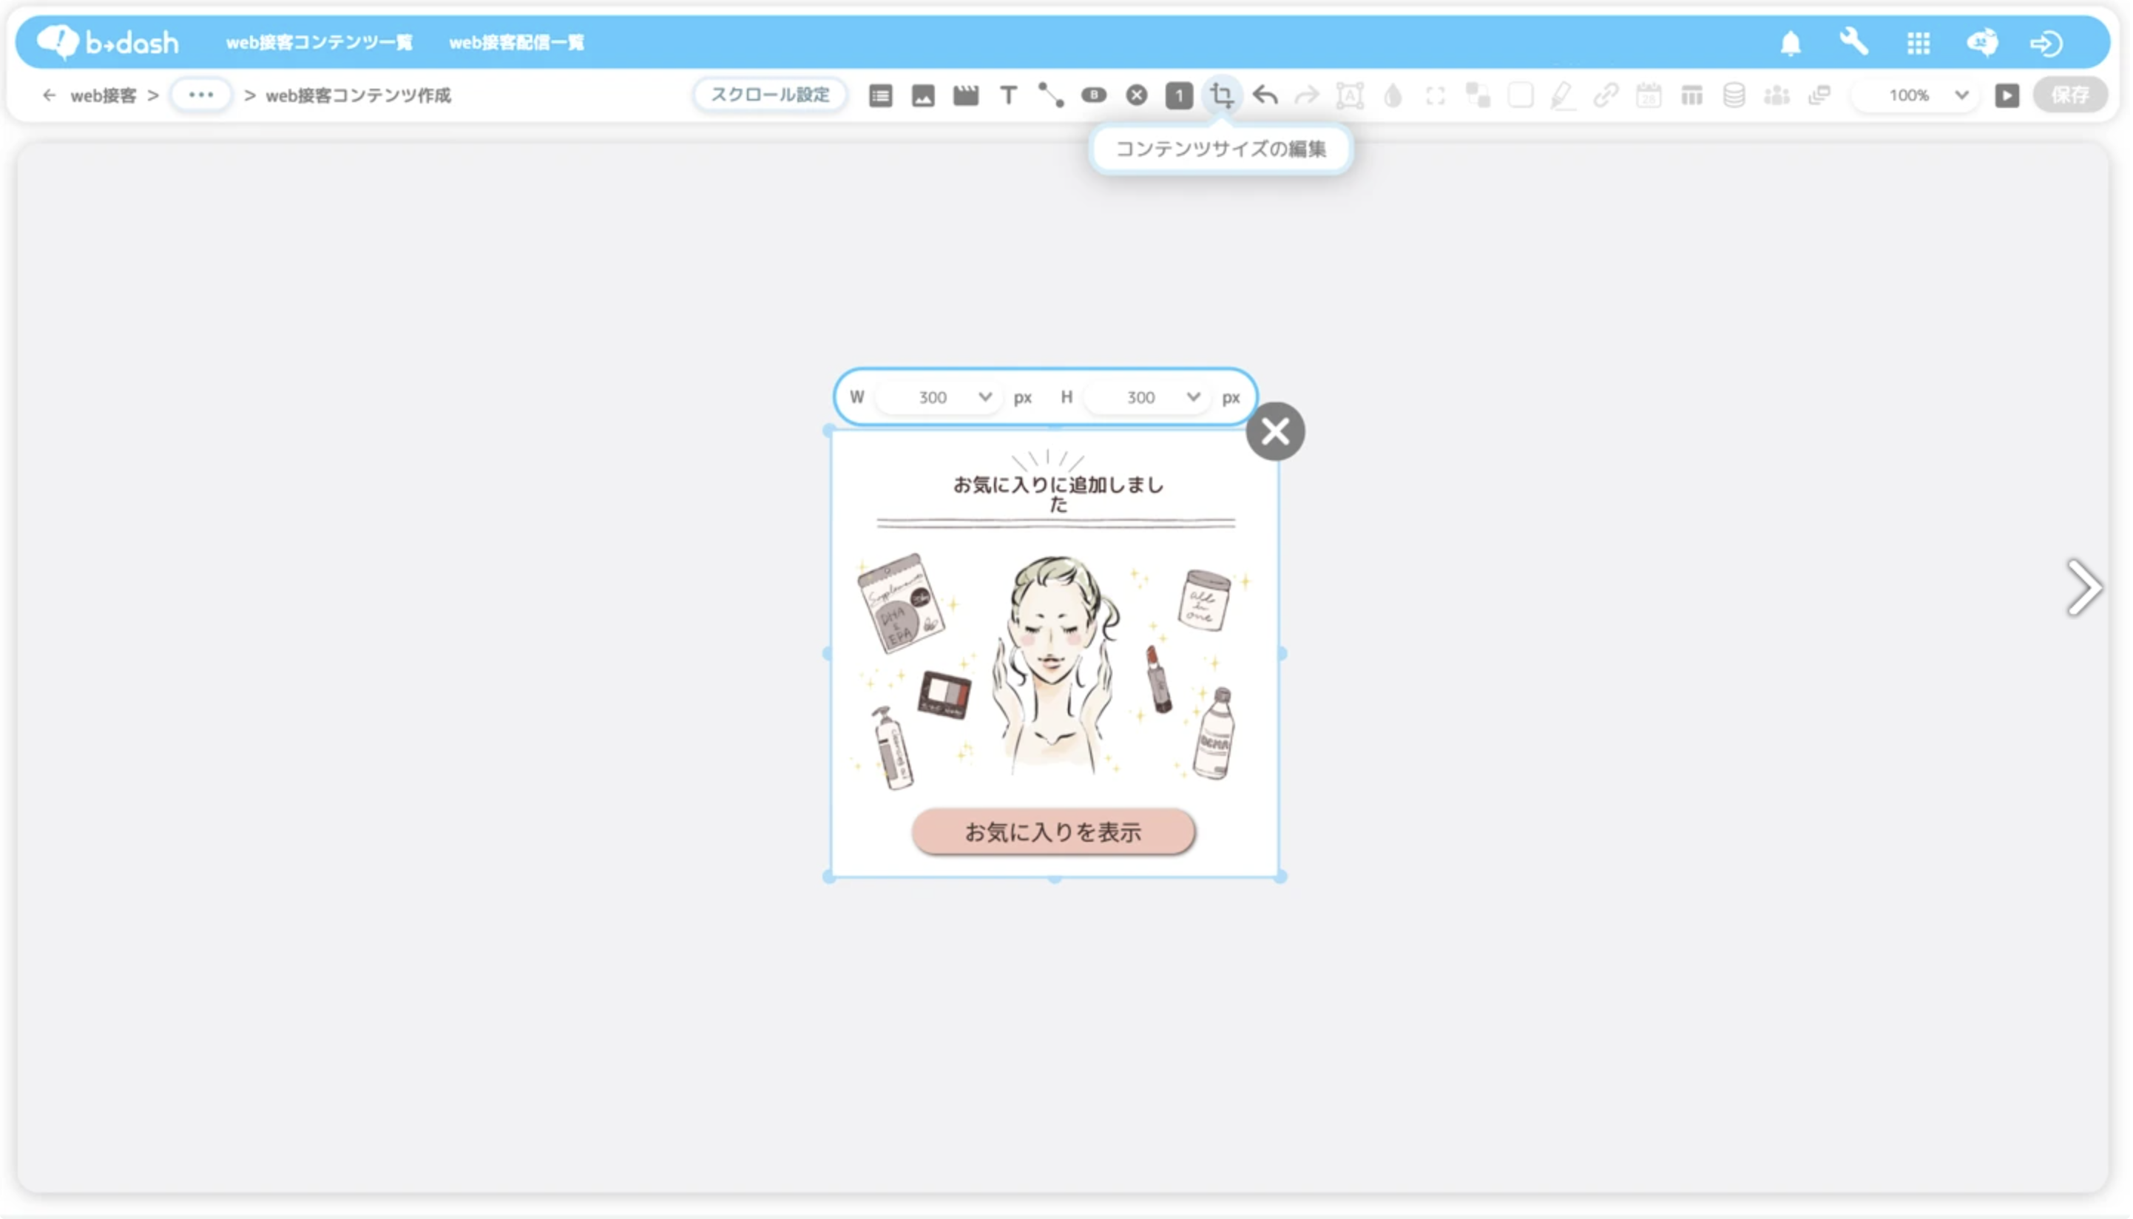Click the next page arrow
The width and height of the screenshot is (2133, 1219).
click(x=2083, y=588)
